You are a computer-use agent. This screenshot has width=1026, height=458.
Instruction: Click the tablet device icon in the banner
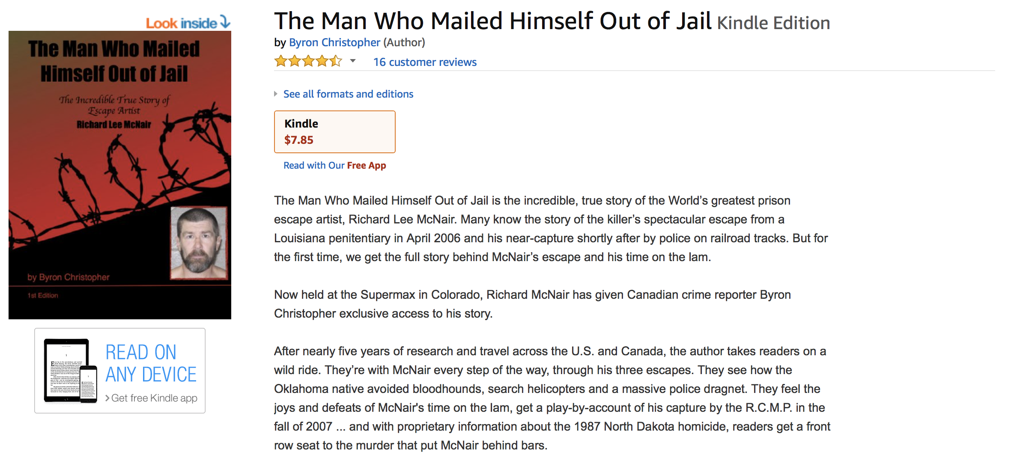[x=66, y=370]
